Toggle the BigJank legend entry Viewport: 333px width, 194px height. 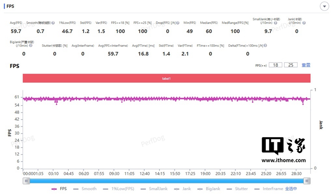(209, 189)
